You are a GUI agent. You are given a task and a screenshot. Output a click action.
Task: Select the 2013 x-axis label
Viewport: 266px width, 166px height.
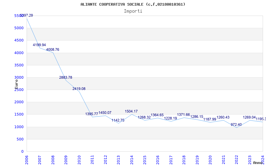(118, 160)
